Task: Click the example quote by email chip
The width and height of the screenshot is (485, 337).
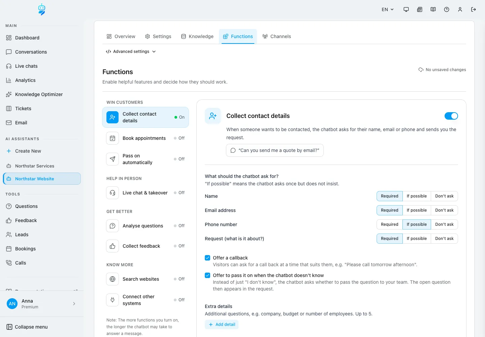Action: pyautogui.click(x=275, y=150)
